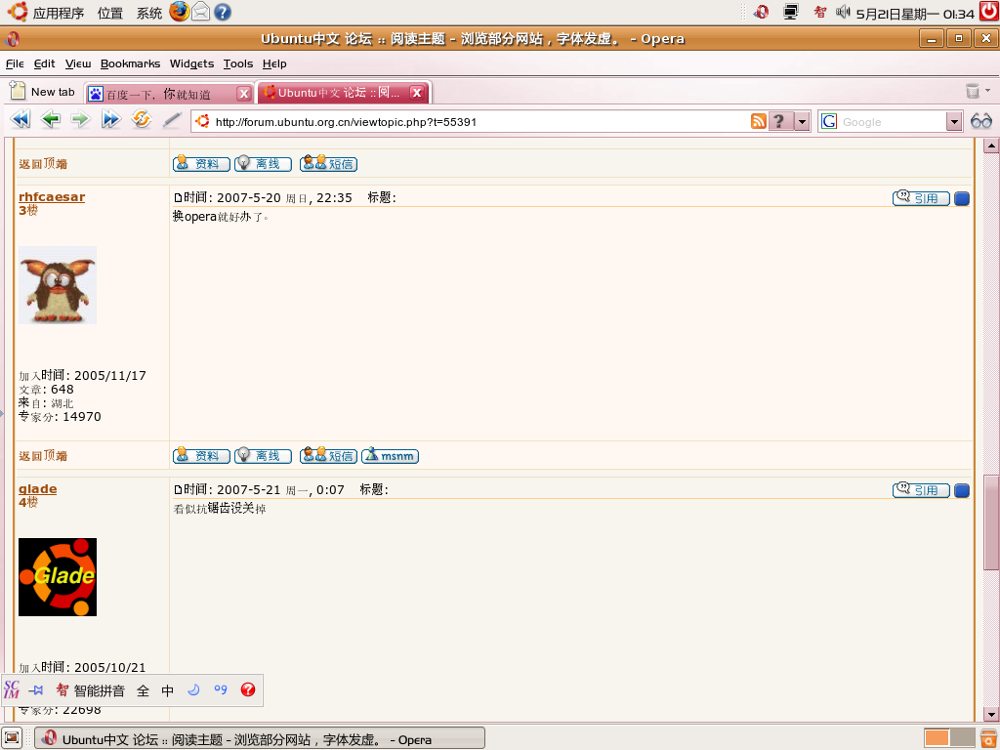This screenshot has width=1000, height=750.
Task: Open the File menu
Action: (15, 63)
